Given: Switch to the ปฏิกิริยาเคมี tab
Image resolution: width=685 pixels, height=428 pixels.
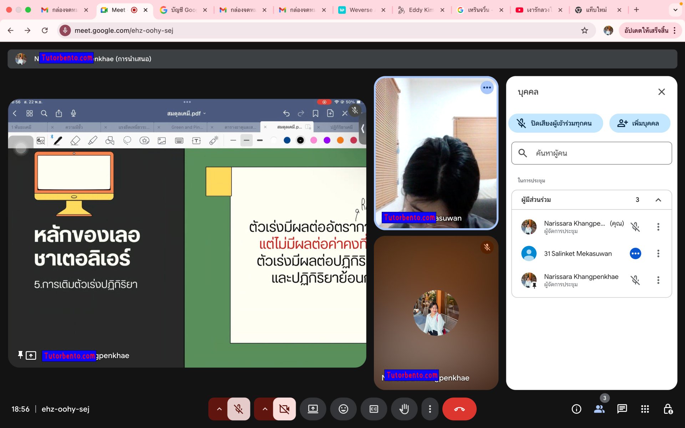Looking at the screenshot, I should [x=339, y=127].
